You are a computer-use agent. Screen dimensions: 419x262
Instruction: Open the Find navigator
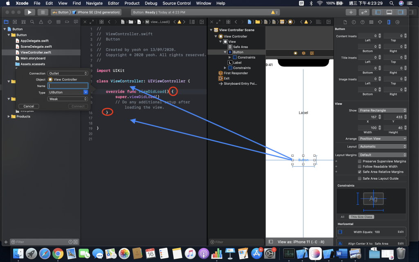[32, 22]
